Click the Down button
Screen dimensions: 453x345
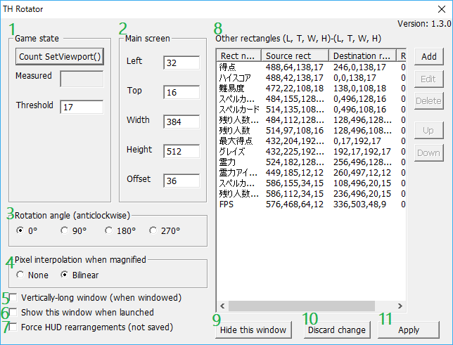point(429,152)
